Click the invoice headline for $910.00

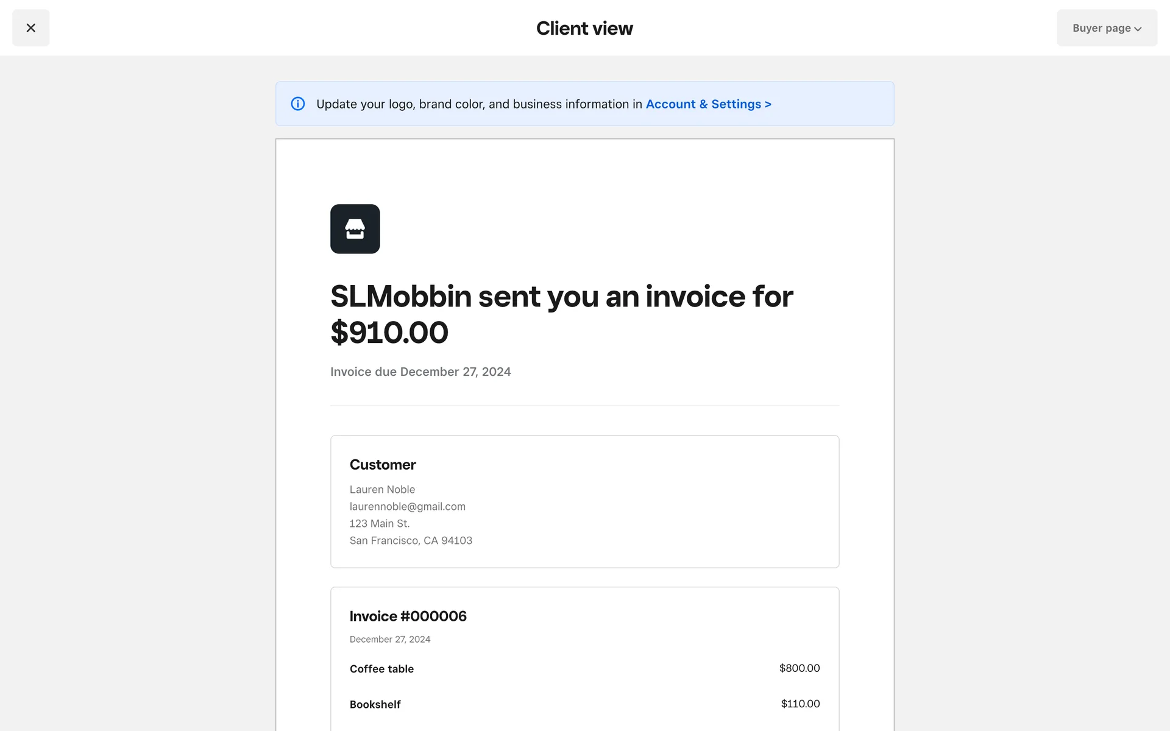coord(561,314)
